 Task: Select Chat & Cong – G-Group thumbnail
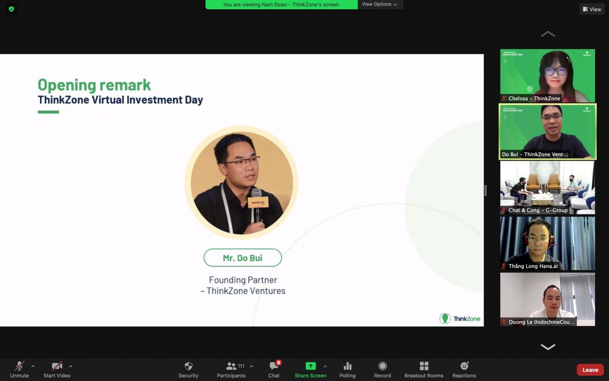point(548,187)
